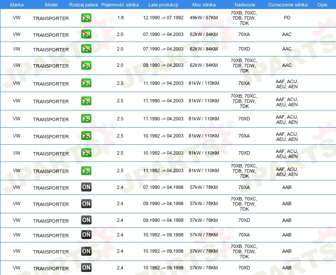Click 62kW / 84KM in the 09.1990 petrol row
This screenshot has width=336, height=275.
[x=204, y=65]
